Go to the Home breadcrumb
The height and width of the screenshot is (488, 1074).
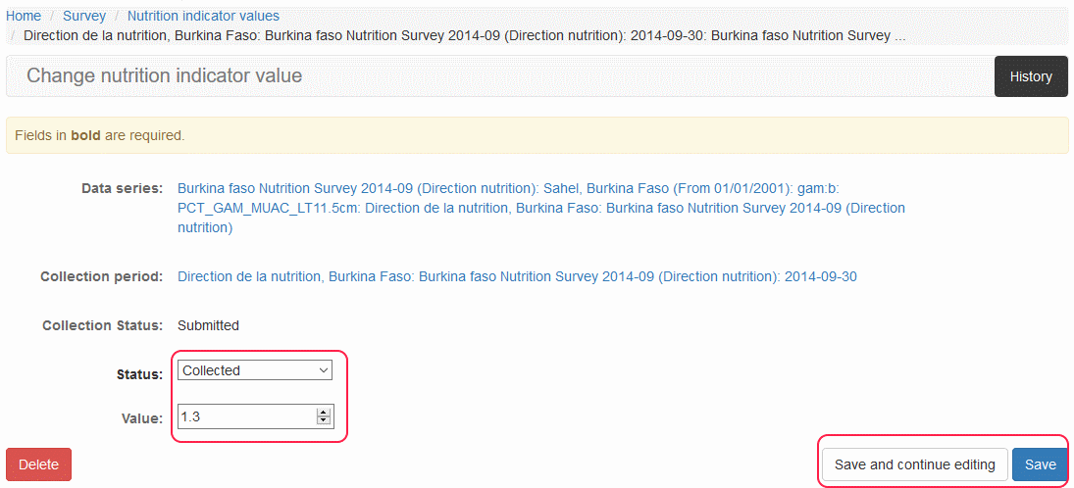point(24,16)
